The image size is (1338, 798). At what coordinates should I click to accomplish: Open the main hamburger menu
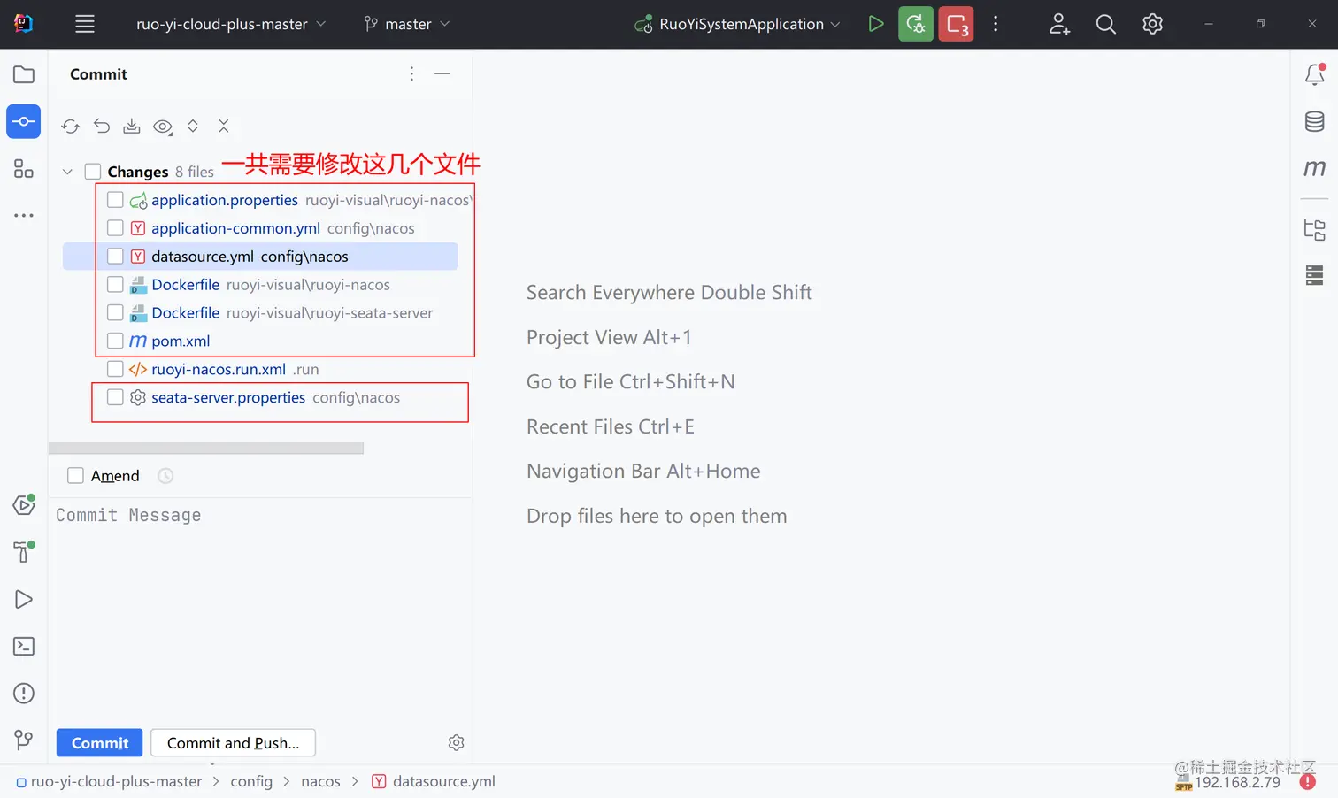pos(85,24)
